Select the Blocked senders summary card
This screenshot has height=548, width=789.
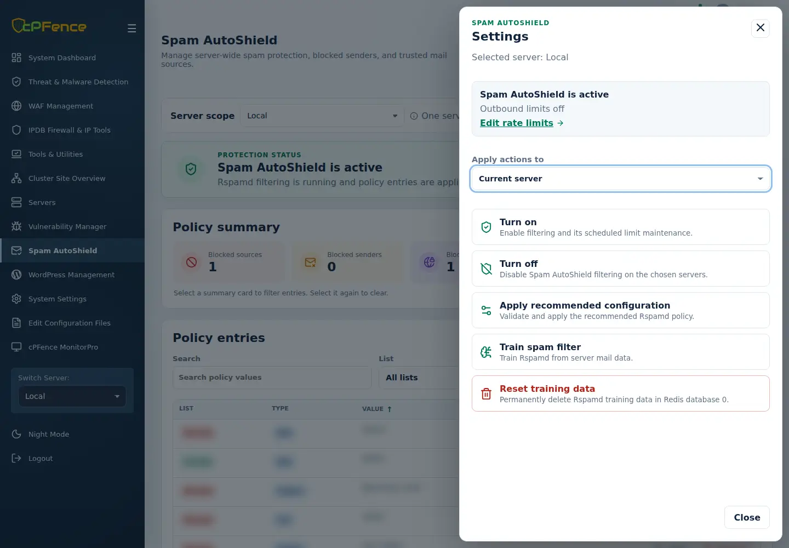pos(348,262)
